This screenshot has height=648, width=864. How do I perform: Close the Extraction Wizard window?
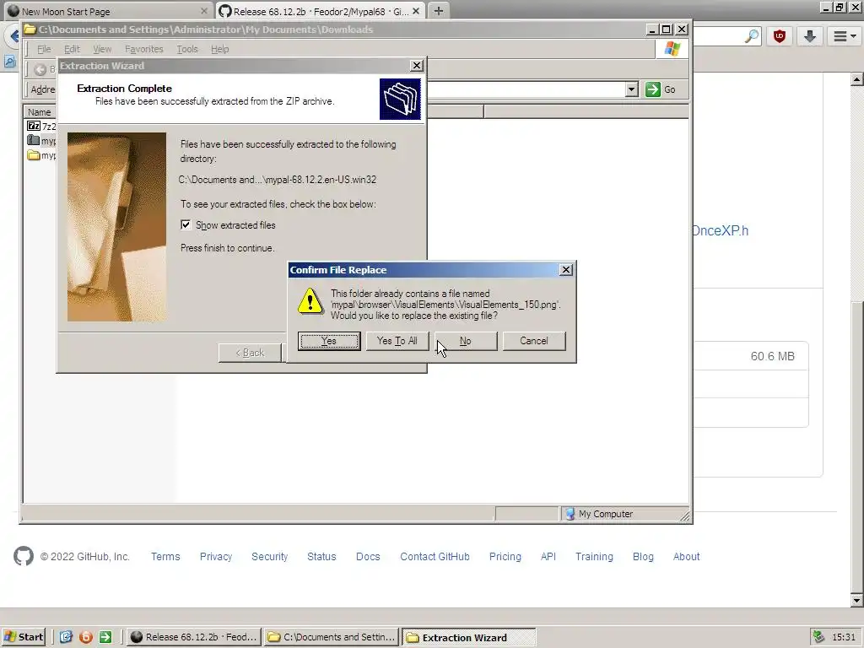[x=417, y=66]
